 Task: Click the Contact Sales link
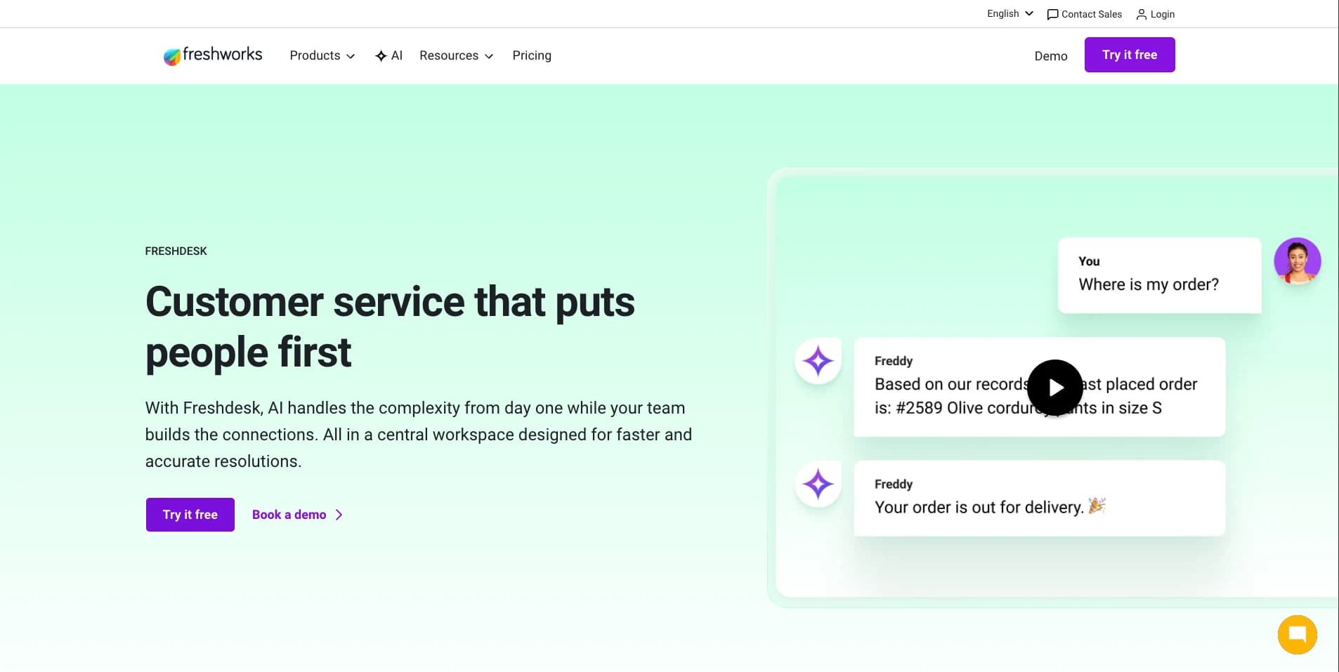pyautogui.click(x=1084, y=14)
